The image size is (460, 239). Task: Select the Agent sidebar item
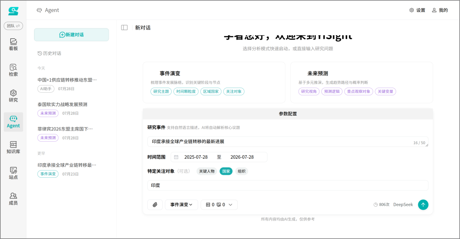coord(13,122)
